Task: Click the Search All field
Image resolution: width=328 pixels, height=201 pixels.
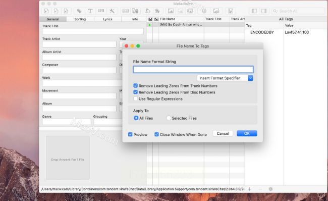Action: coord(298,11)
